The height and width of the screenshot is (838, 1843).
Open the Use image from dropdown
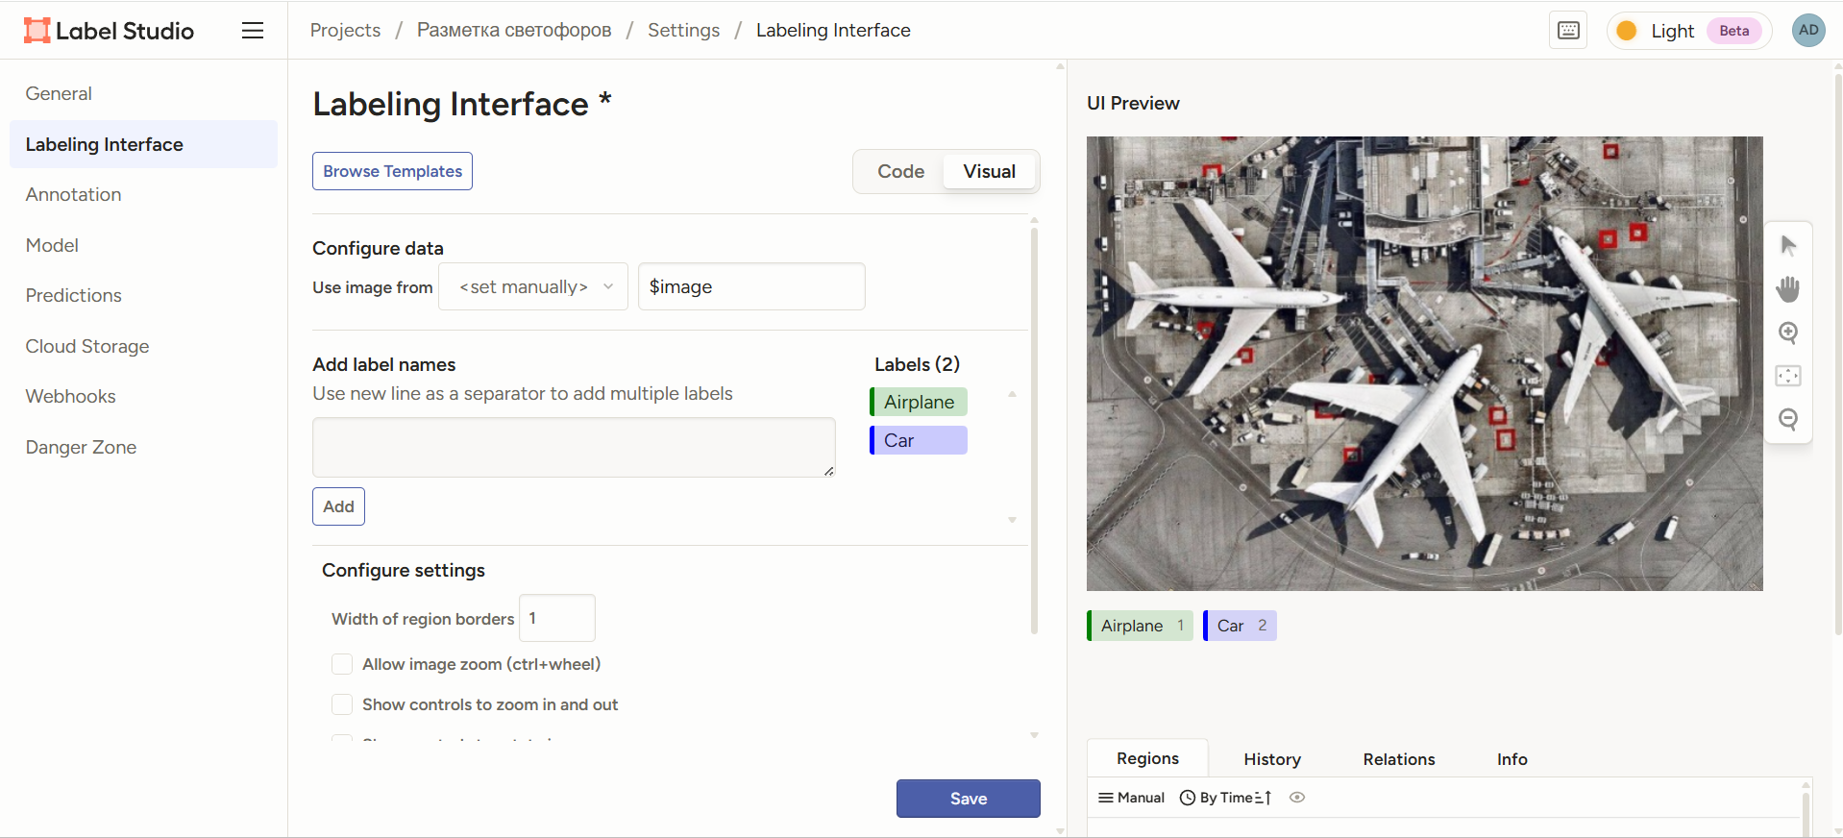[x=533, y=287]
